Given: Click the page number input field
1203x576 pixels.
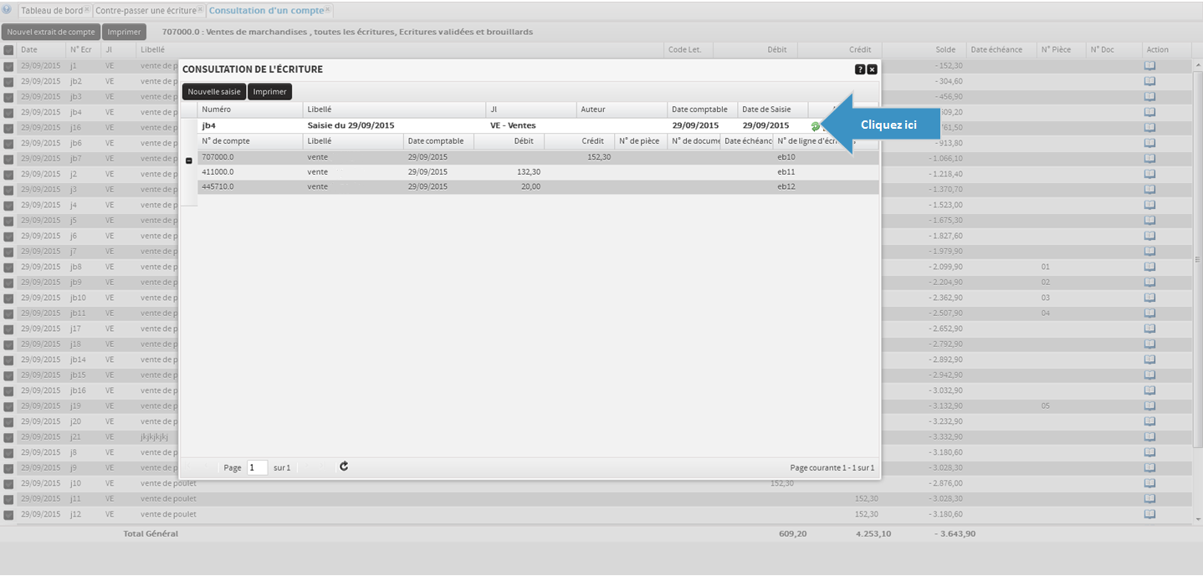Looking at the screenshot, I should [257, 467].
